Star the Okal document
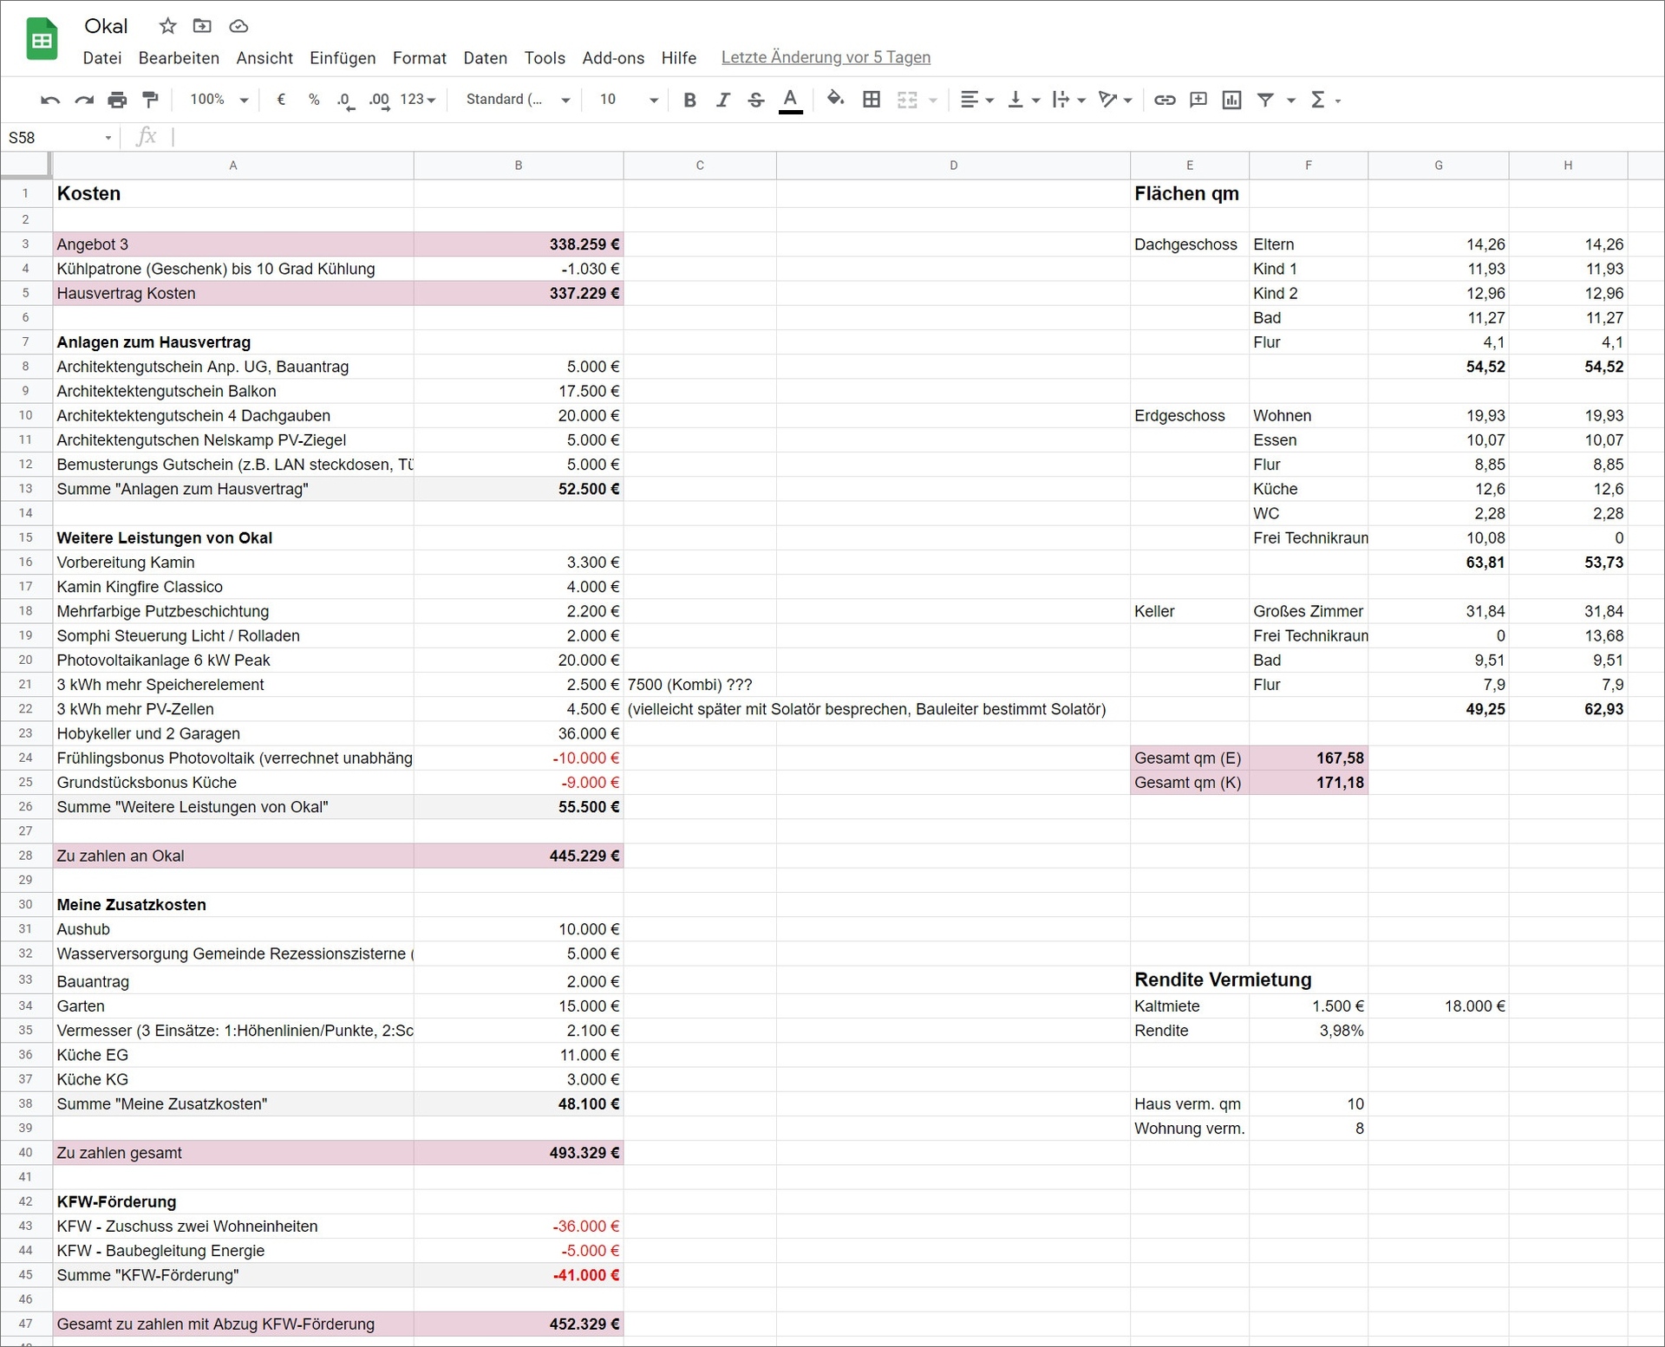 [x=168, y=26]
